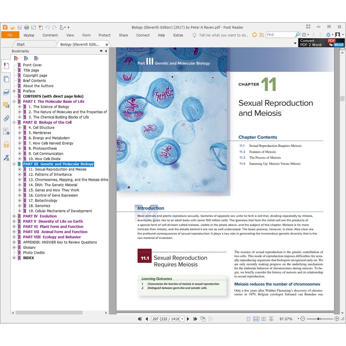Open the zoom percentage dropdown
The height and width of the screenshot is (346, 346).
[x=298, y=319]
